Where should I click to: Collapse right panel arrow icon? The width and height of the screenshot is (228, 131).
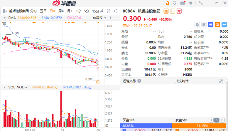pos(116,11)
